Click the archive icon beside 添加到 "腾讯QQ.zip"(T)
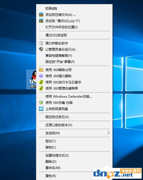The width and height of the screenshot is (143, 180). coord(41,21)
